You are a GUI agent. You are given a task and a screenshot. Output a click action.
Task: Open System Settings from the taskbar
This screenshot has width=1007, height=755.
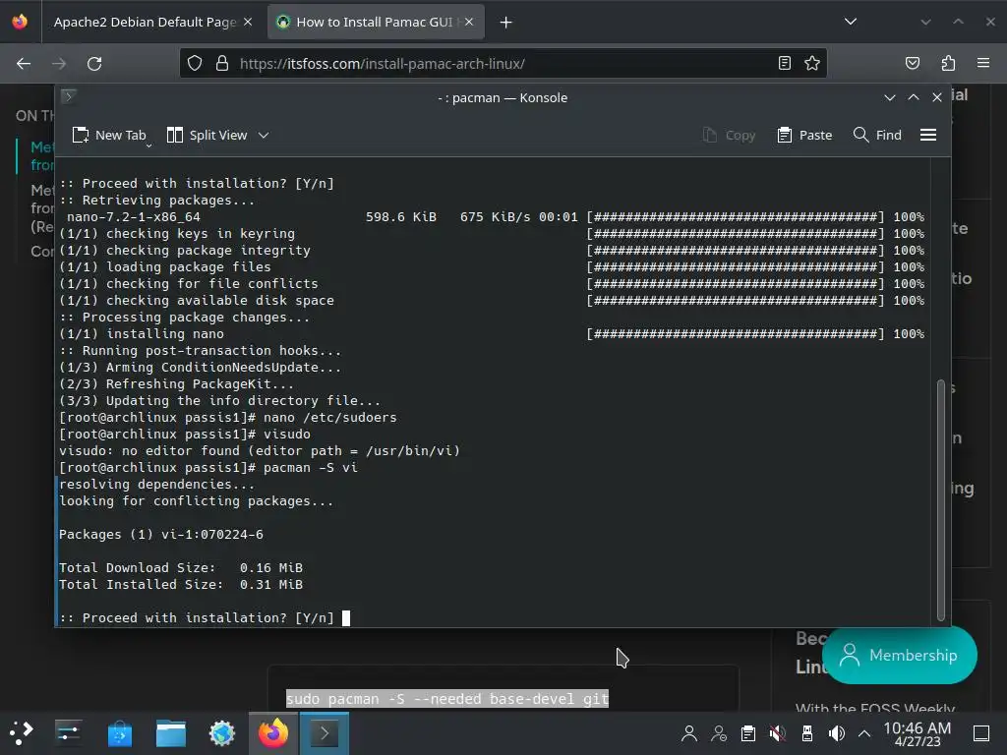coord(68,732)
